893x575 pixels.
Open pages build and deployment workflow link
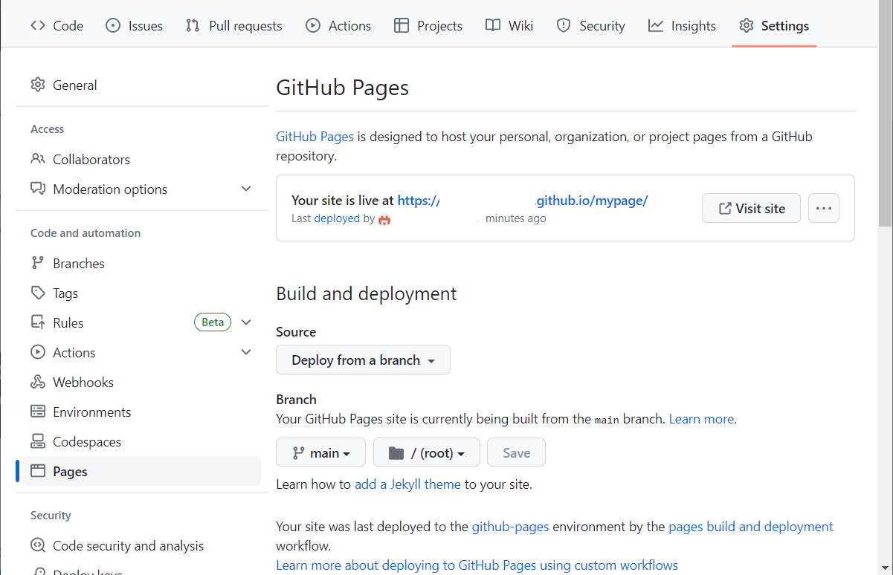pyautogui.click(x=751, y=527)
